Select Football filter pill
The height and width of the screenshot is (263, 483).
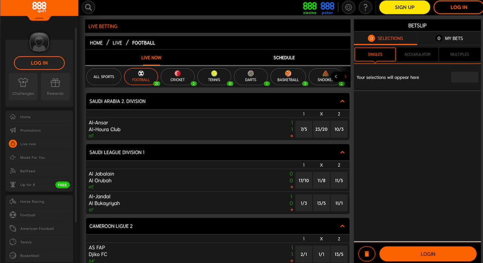[141, 77]
